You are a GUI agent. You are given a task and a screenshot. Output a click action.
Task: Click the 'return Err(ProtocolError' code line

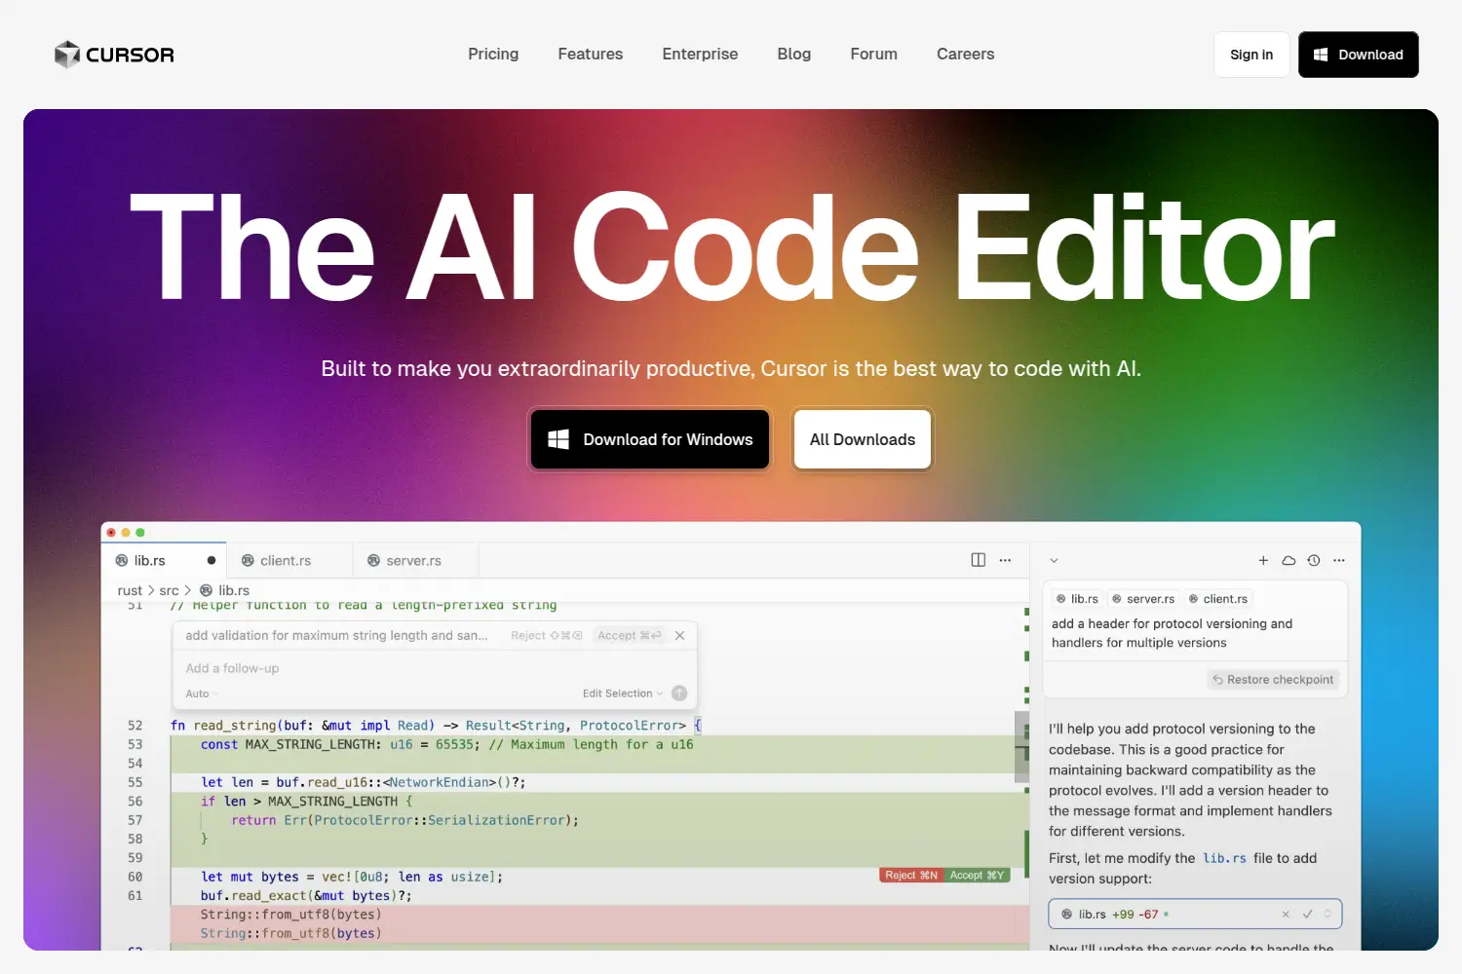(404, 820)
